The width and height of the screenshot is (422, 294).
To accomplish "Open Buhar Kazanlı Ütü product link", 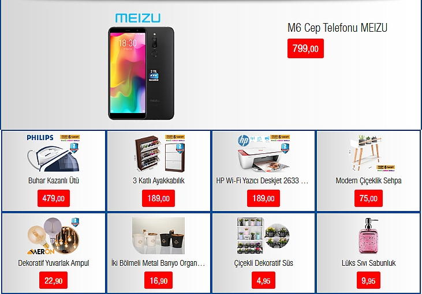I will (x=54, y=180).
